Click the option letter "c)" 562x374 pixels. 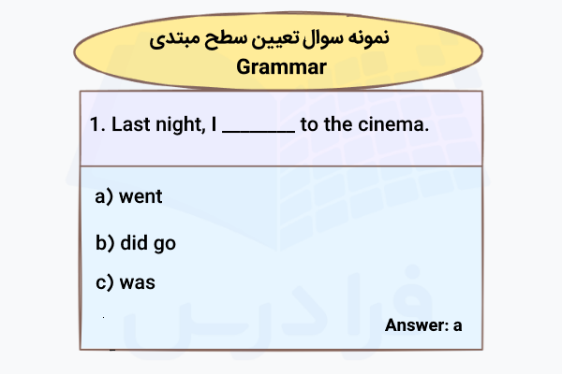click(x=103, y=281)
